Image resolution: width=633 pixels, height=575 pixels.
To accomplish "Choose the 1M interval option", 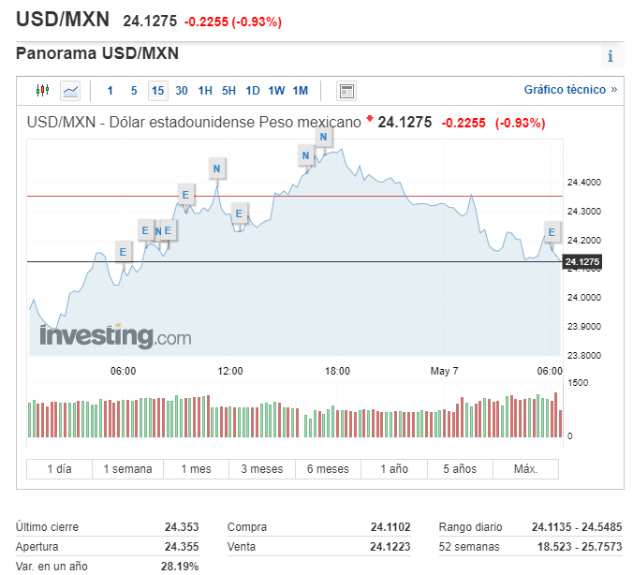I will click(300, 91).
